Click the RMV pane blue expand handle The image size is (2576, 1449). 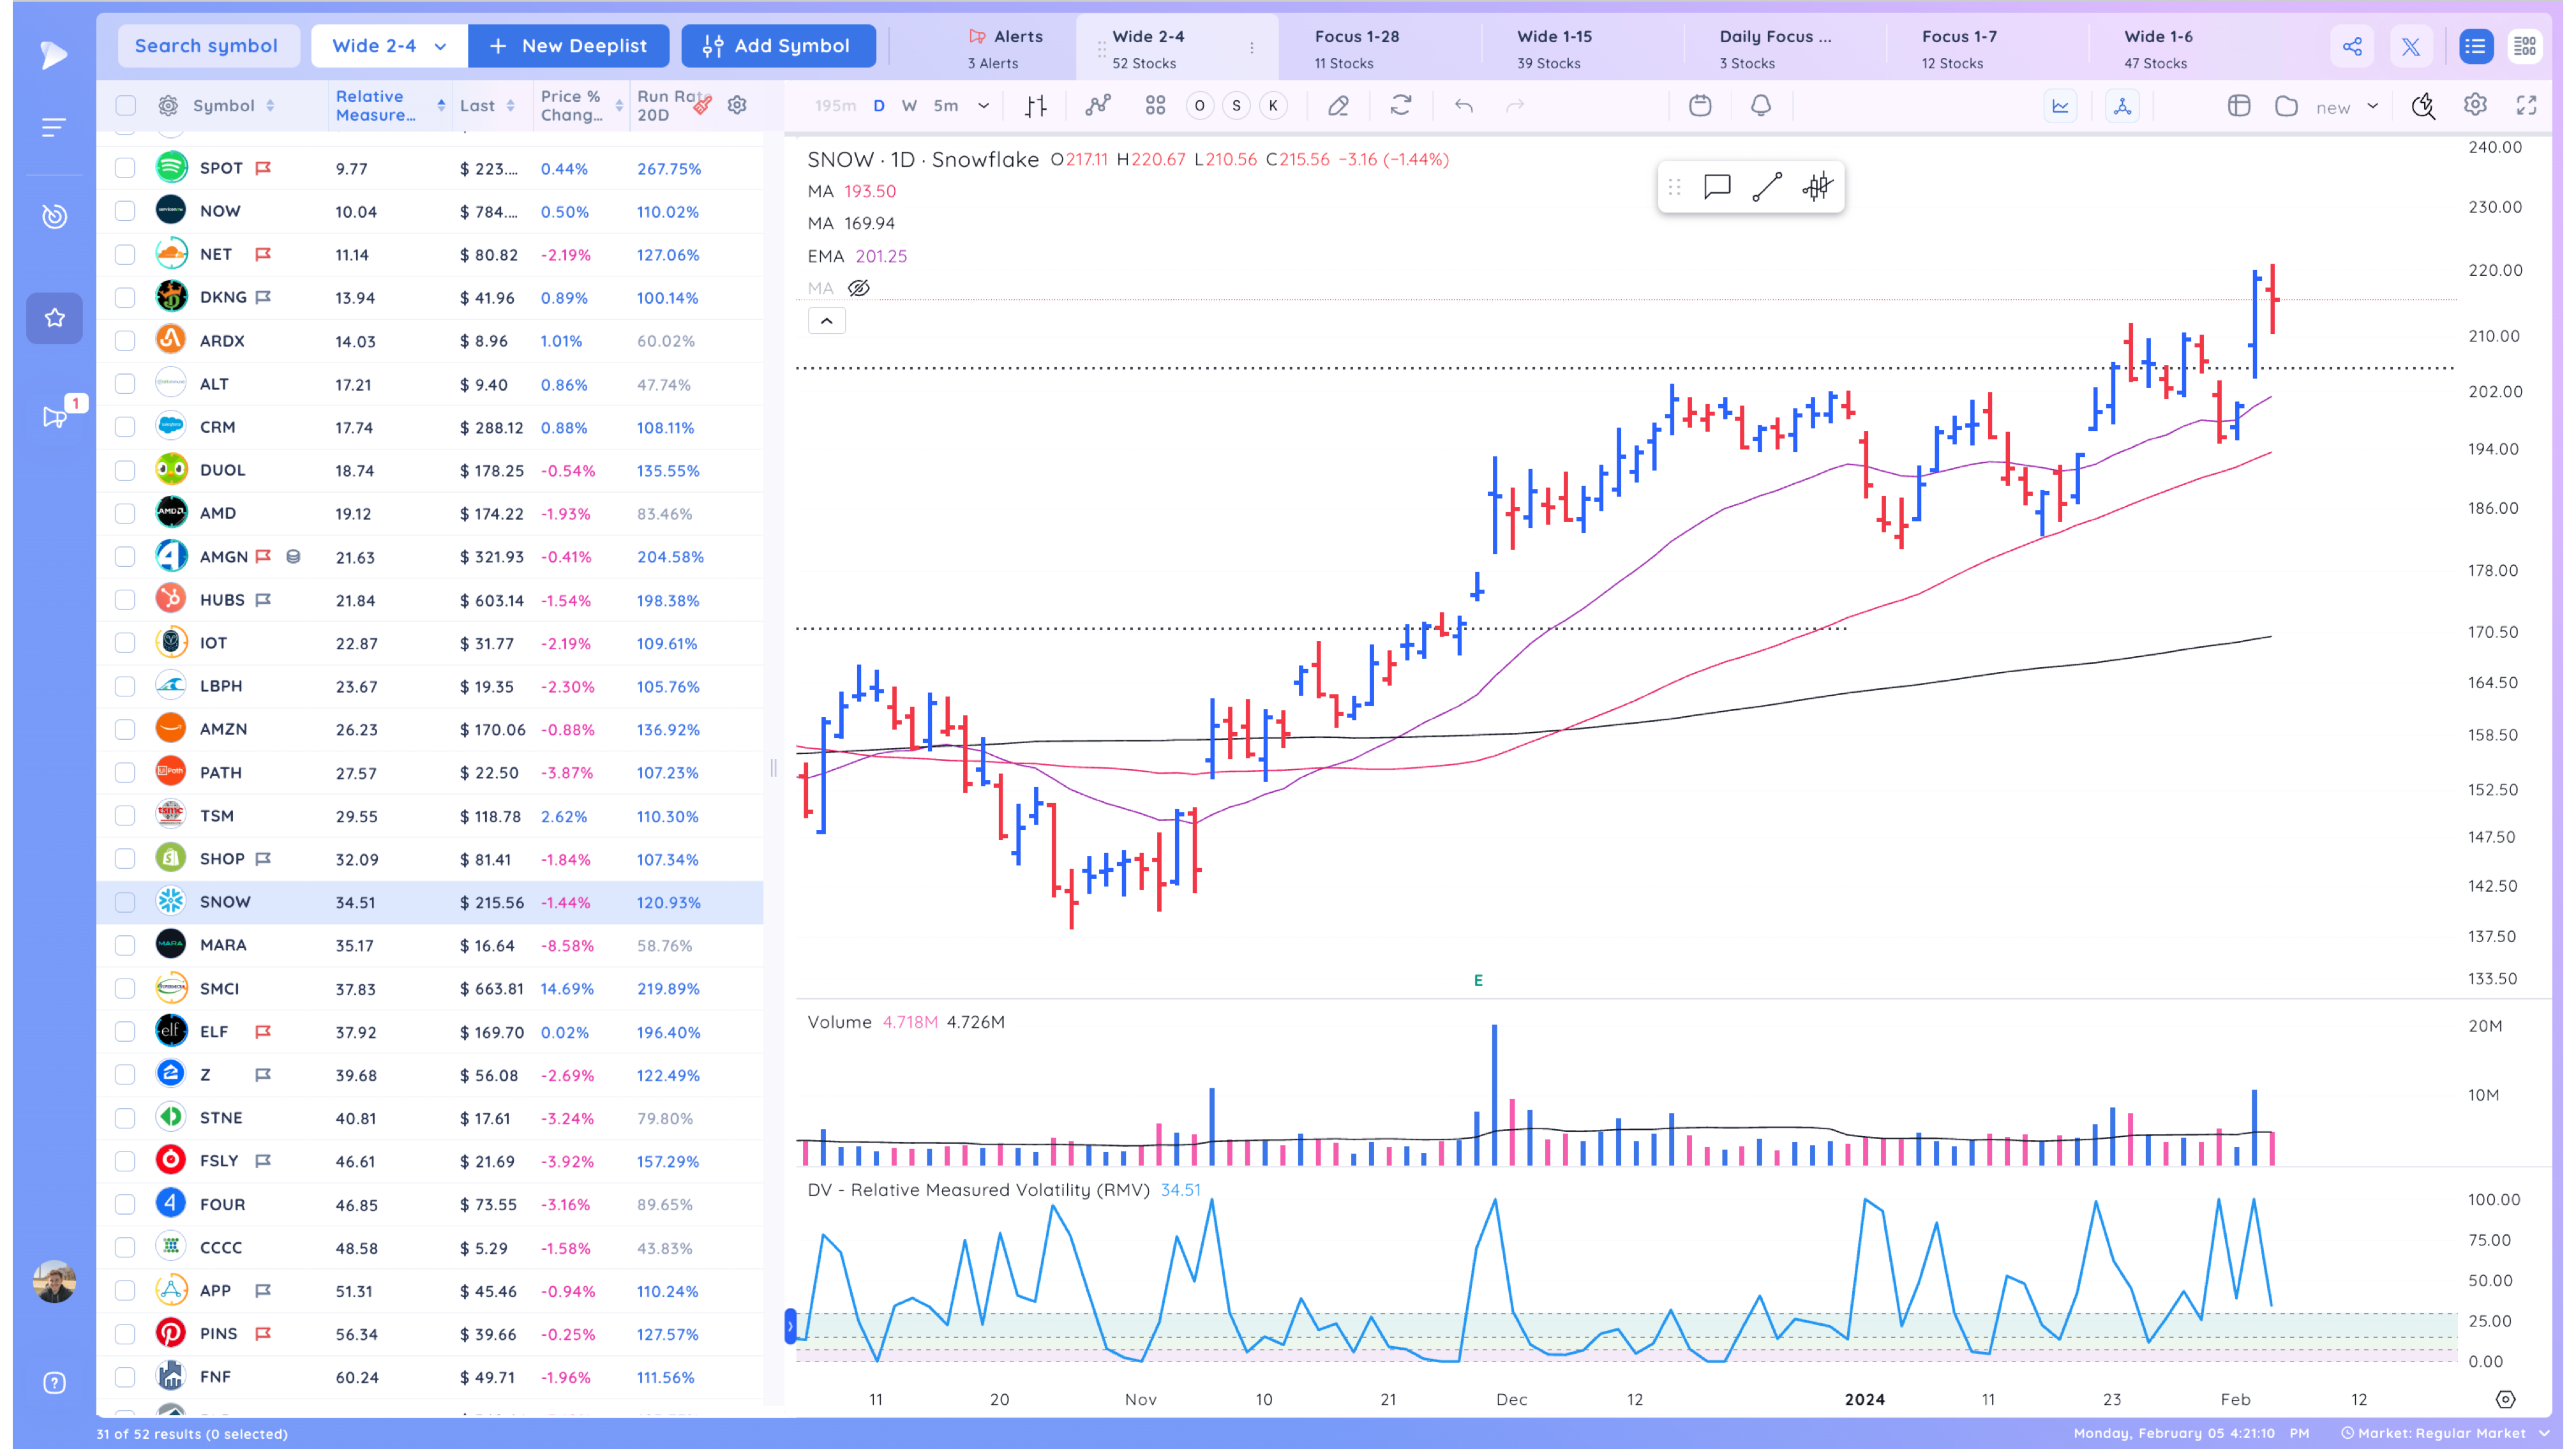[790, 1326]
